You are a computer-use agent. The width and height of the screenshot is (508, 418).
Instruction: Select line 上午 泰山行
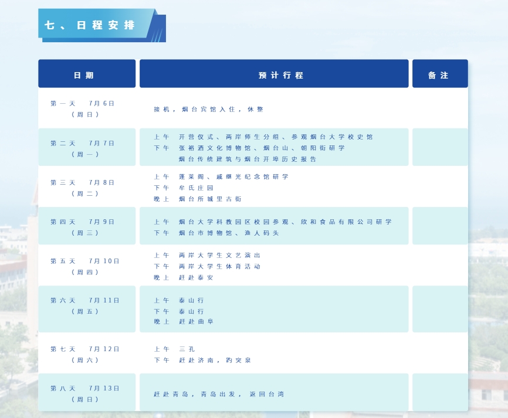point(179,301)
